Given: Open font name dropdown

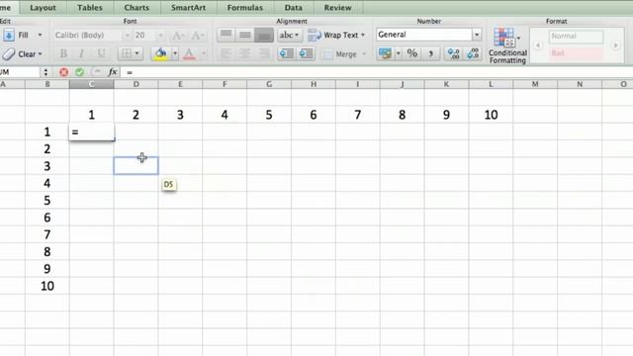Looking at the screenshot, I should [x=127, y=36].
